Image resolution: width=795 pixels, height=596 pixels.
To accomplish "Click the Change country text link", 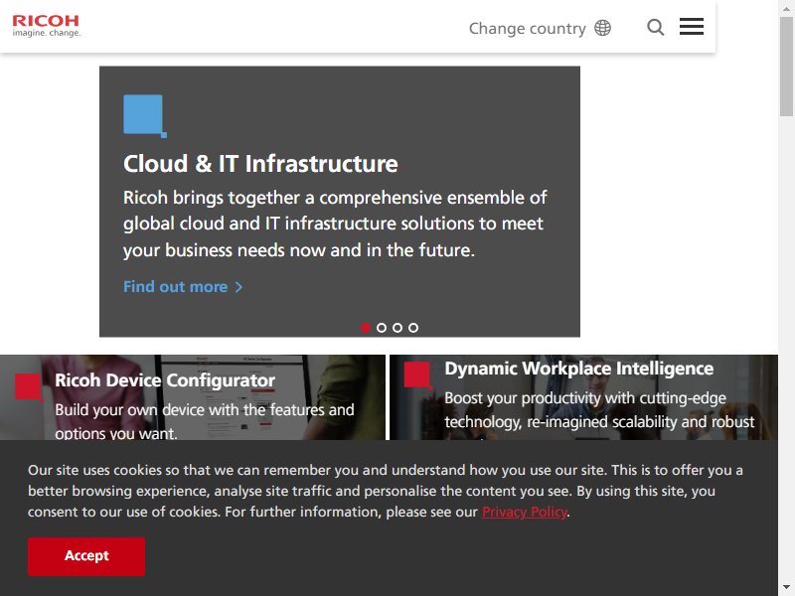I will 528,29.
